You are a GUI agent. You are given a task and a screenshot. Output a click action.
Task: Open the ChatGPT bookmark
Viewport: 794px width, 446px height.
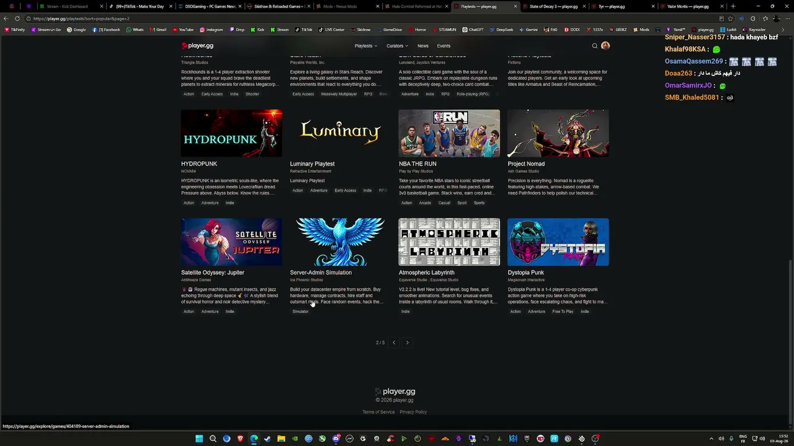[473, 30]
